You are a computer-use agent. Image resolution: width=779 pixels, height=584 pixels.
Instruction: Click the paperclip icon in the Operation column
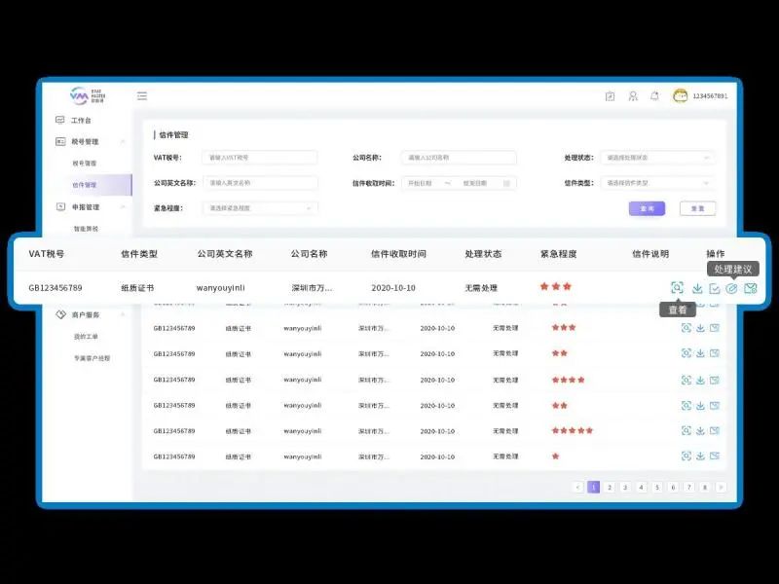coord(732,288)
